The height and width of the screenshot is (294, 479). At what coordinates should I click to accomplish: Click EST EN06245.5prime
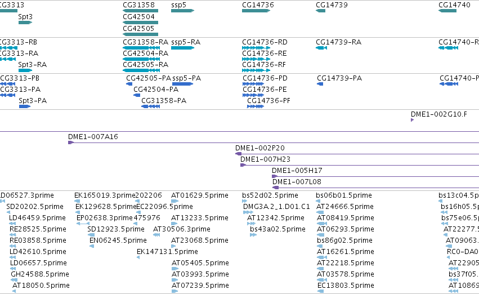(x=92, y=246)
